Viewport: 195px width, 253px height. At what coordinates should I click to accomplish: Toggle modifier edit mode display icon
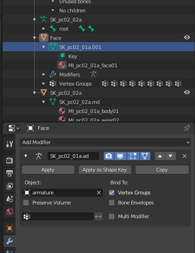(x=133, y=156)
